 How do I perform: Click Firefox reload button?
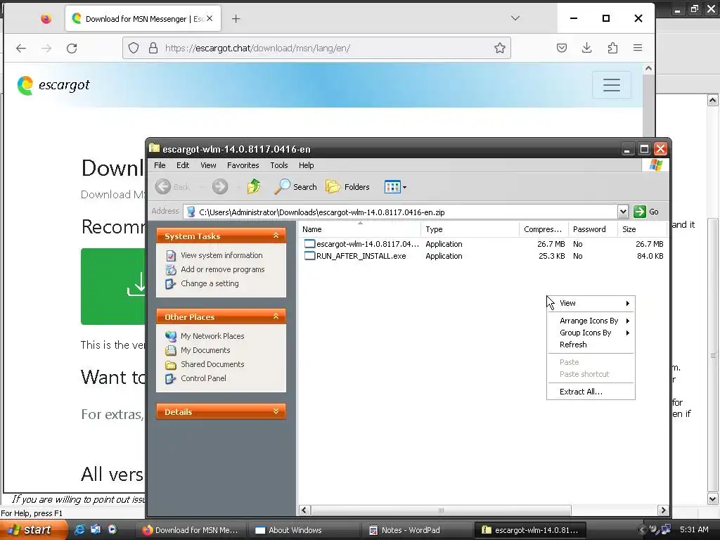coord(72,49)
